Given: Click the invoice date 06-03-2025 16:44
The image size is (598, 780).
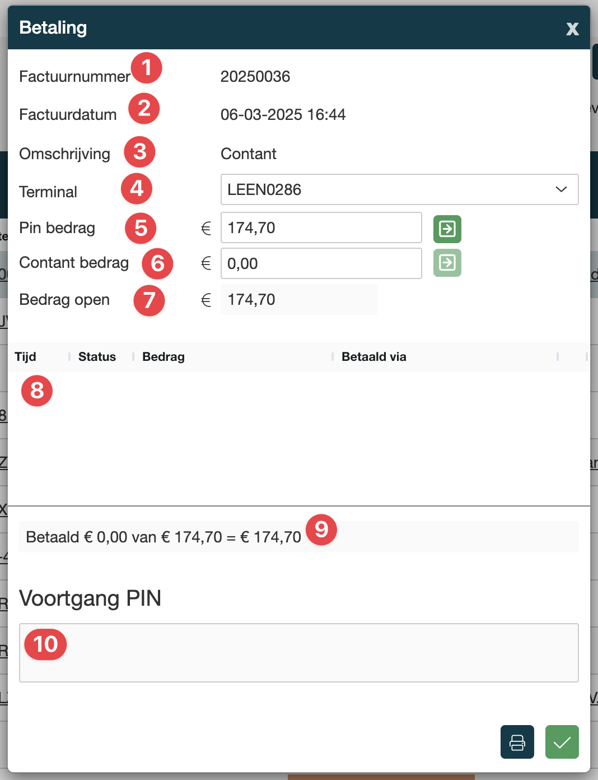Looking at the screenshot, I should [283, 115].
